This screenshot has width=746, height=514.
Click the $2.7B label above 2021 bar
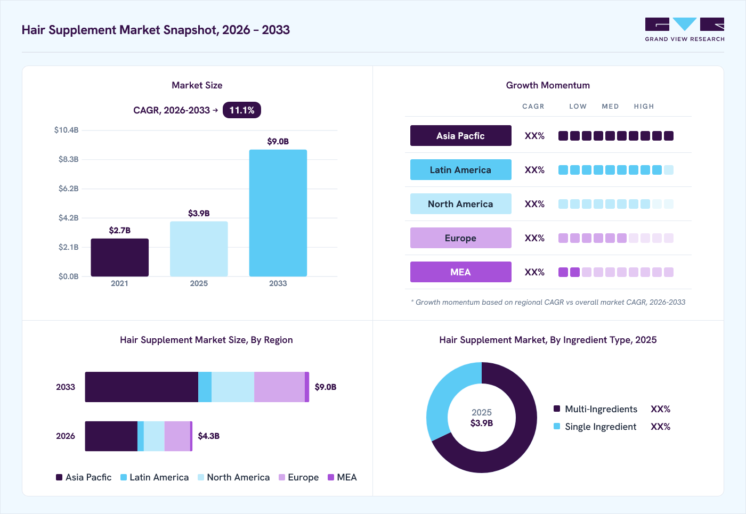coord(120,230)
